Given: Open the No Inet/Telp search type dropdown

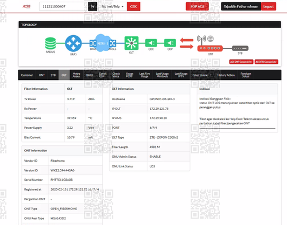Looking at the screenshot, I should [x=113, y=6].
